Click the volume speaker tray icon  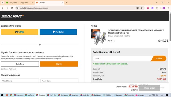150,95
